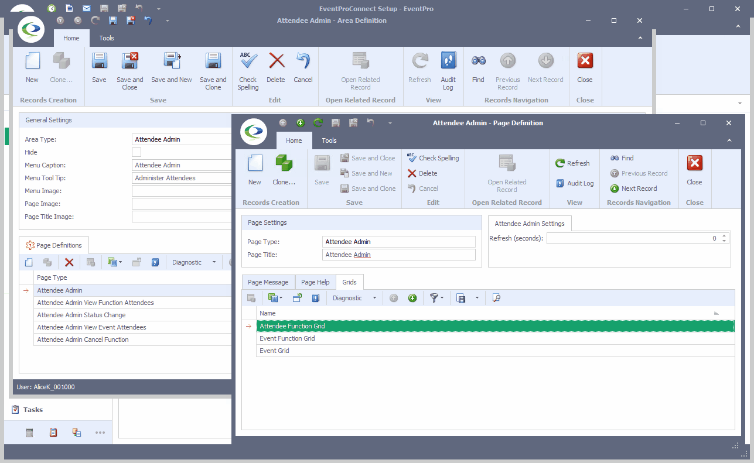Click the mail envelope icon in main title bar
Image resolution: width=754 pixels, height=463 pixels.
click(x=87, y=8)
